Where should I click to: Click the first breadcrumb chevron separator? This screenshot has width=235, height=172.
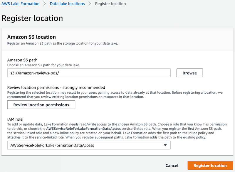45,4
